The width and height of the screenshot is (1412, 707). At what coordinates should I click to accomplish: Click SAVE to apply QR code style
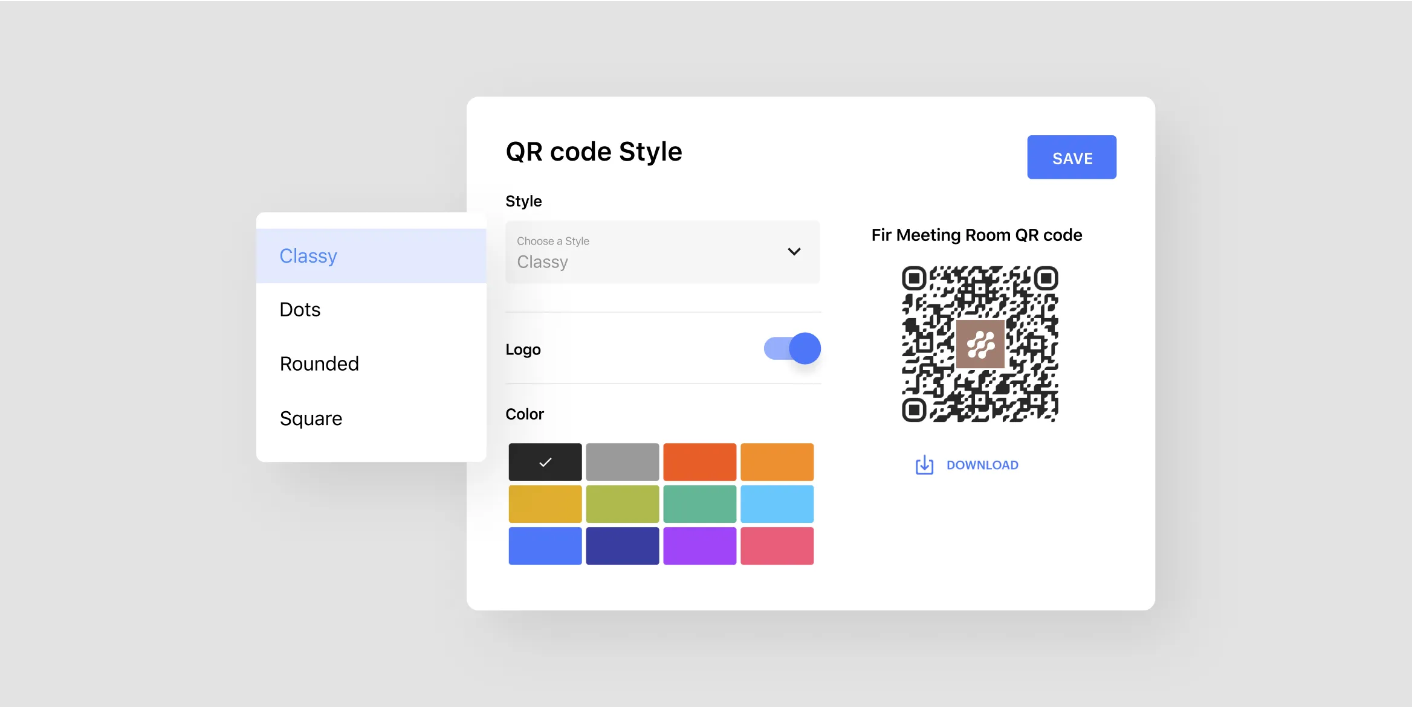pyautogui.click(x=1074, y=158)
